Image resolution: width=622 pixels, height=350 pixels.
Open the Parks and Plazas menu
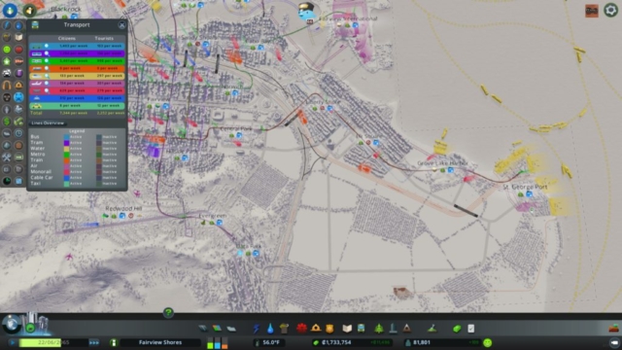point(379,329)
